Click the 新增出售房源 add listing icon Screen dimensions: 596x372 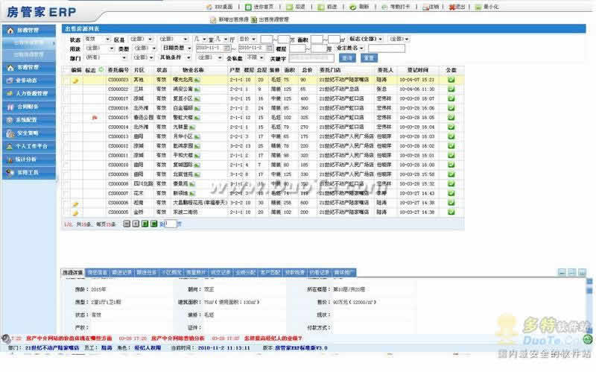point(192,19)
